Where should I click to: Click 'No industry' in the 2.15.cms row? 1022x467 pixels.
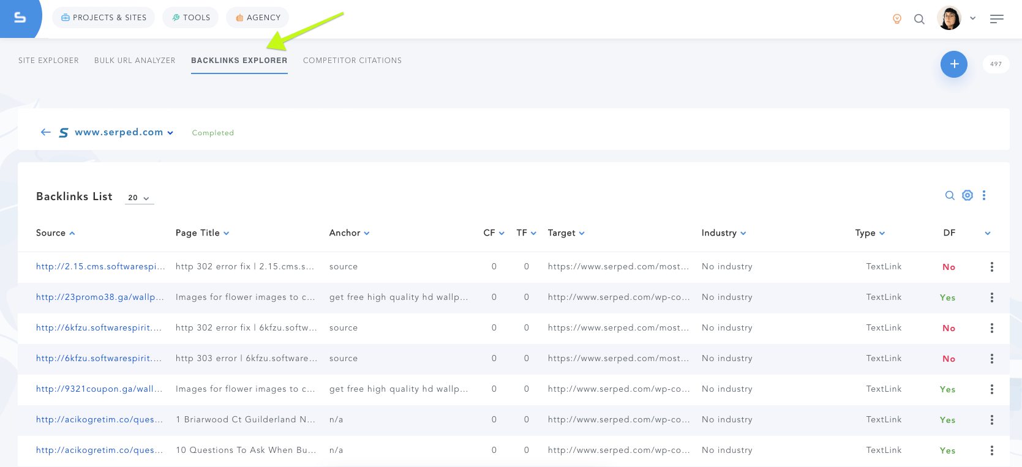point(727,267)
